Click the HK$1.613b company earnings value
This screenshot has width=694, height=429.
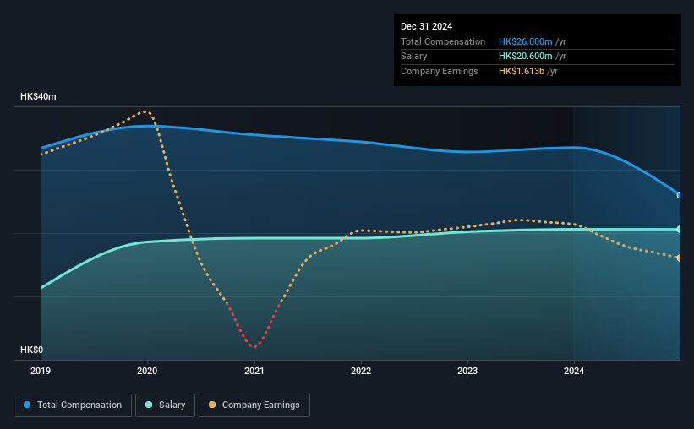coord(522,71)
